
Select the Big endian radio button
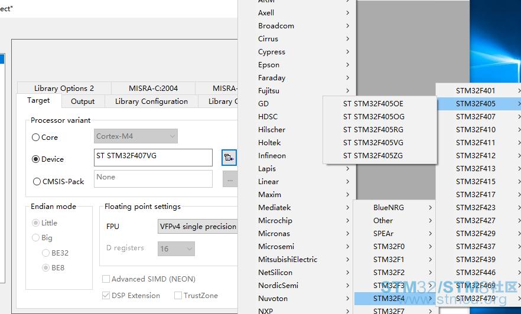click(x=35, y=238)
